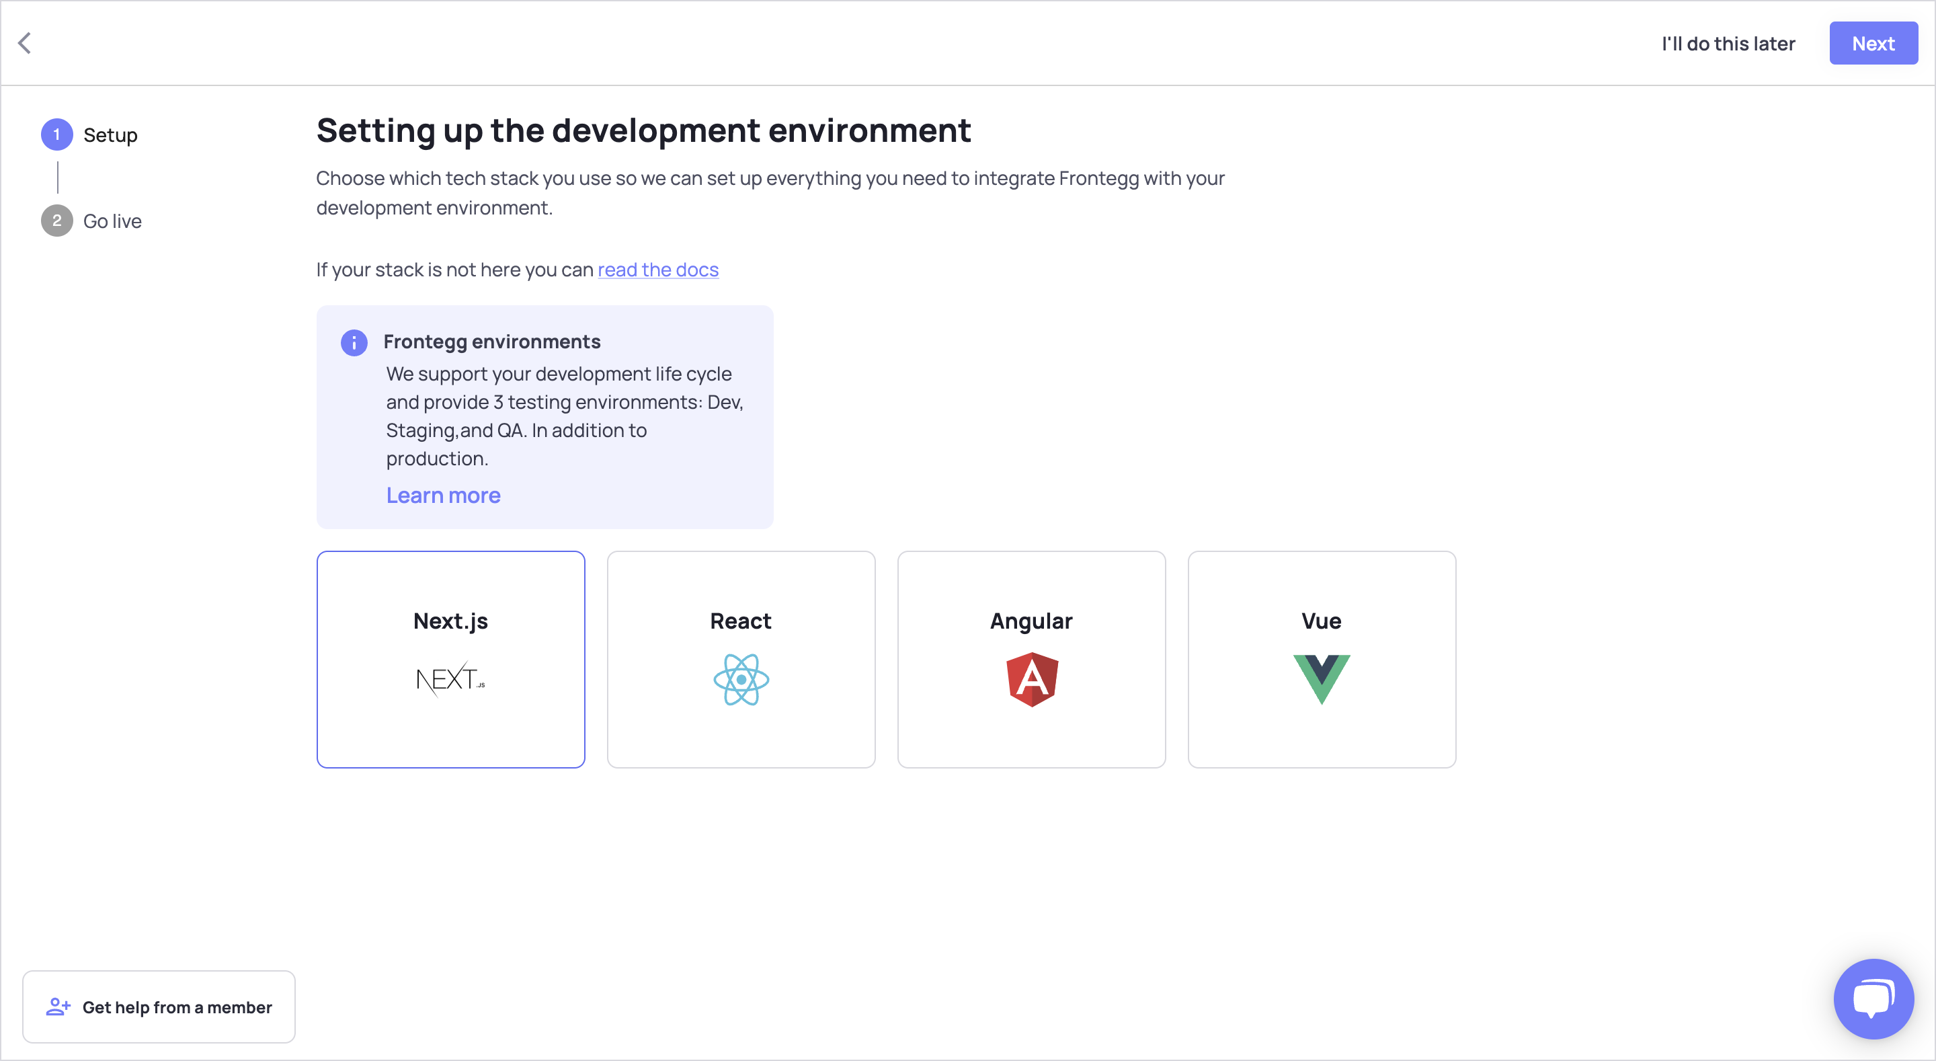Follow the Learn more link
This screenshot has width=1936, height=1061.
(444, 496)
